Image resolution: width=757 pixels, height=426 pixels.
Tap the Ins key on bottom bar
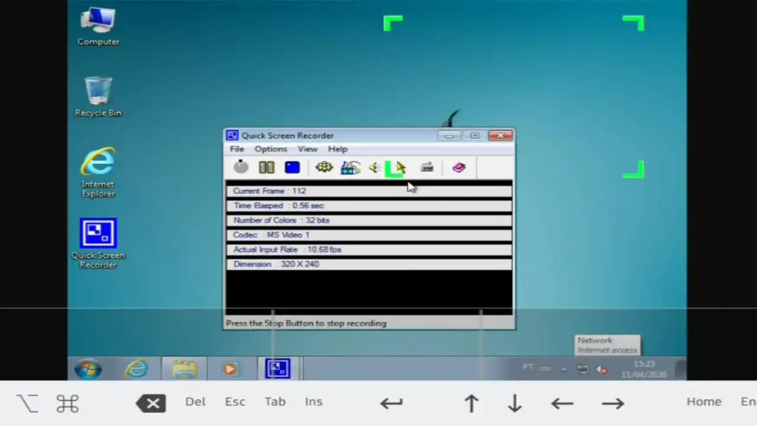pos(313,402)
